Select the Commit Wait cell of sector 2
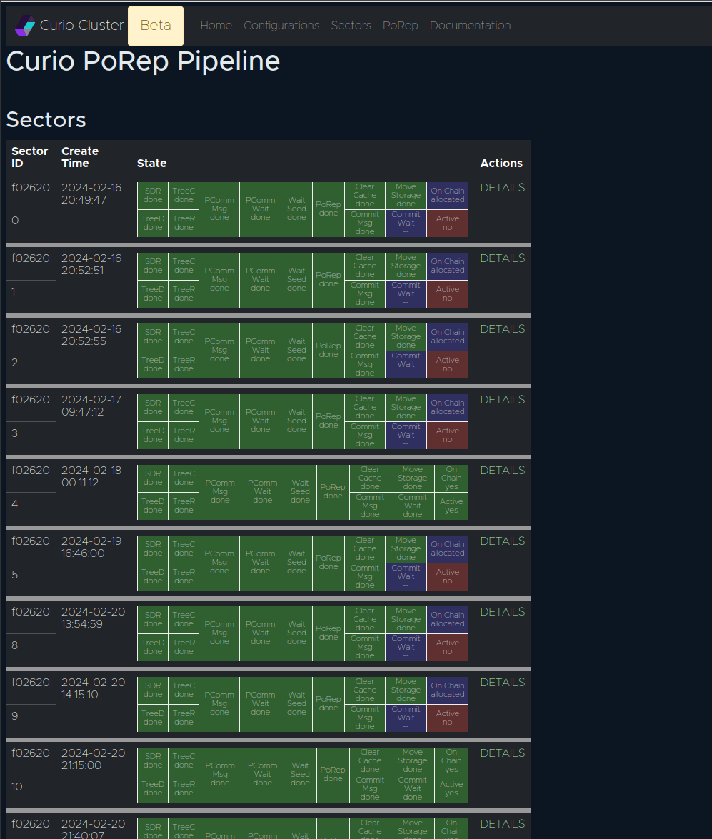This screenshot has height=839, width=712. [406, 364]
